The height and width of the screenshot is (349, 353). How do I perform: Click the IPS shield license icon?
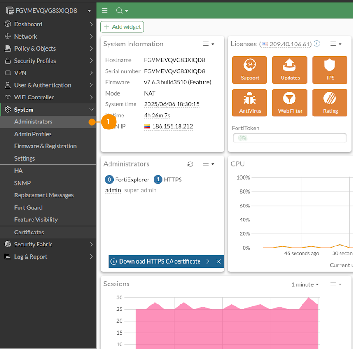(330, 69)
